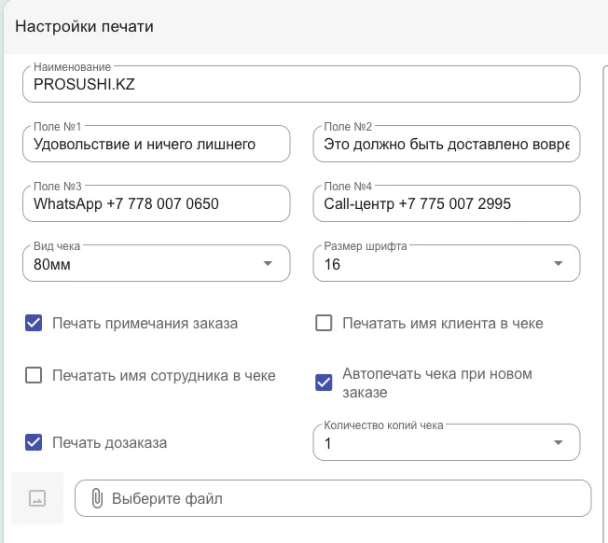608x543 pixels.
Task: Click the Выберите файл file chooser
Action: tap(333, 498)
